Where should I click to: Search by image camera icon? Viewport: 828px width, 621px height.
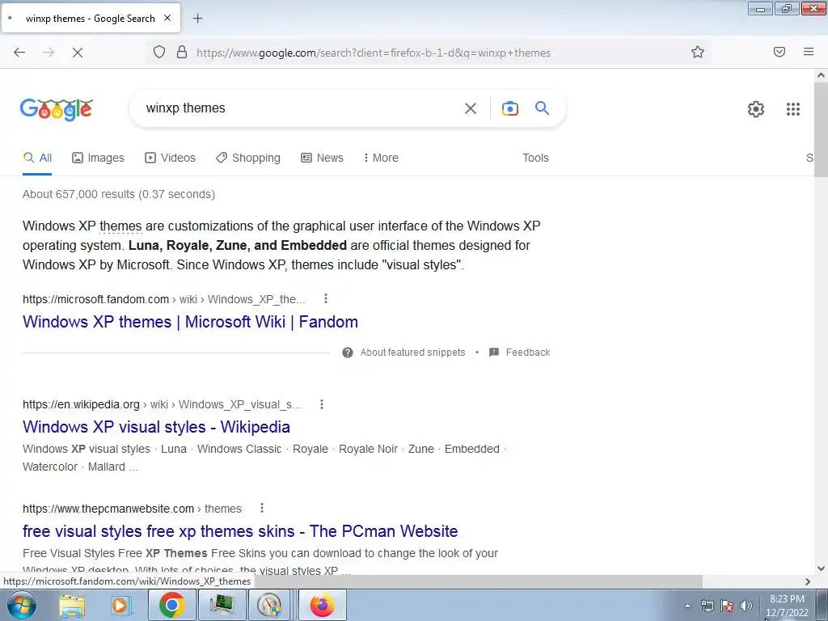click(509, 108)
